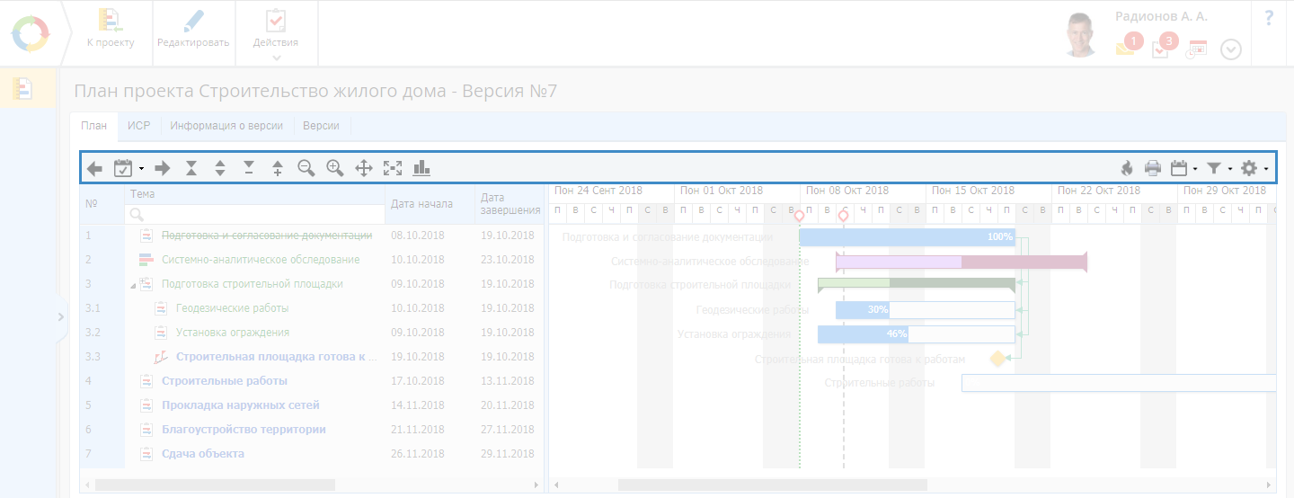1294x498 pixels.
Task: Click the ELMA circular logo
Action: click(x=30, y=33)
